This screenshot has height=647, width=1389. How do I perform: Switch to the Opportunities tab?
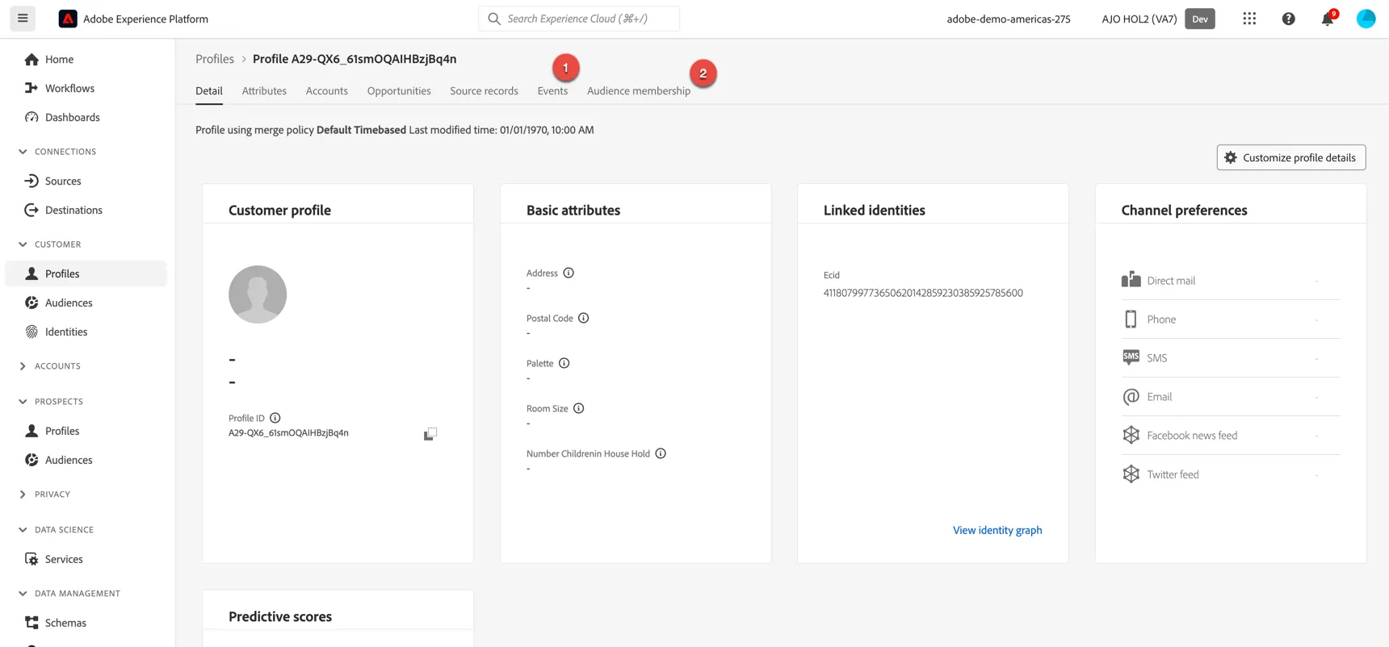tap(399, 91)
